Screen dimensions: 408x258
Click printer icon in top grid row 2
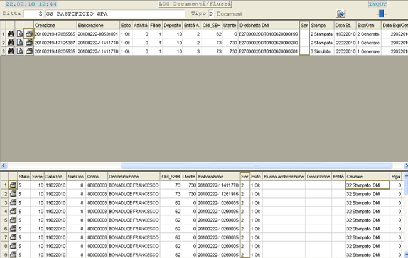click(29, 42)
